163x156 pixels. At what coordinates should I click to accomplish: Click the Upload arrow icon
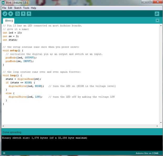pos(11,14)
